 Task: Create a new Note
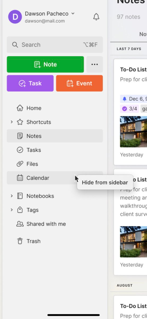coord(45,64)
